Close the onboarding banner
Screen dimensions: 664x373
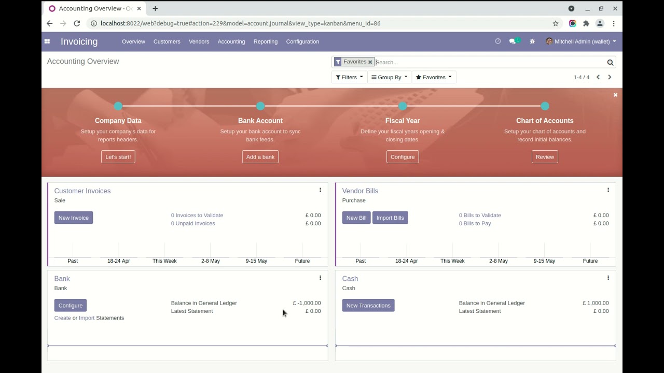[616, 95]
